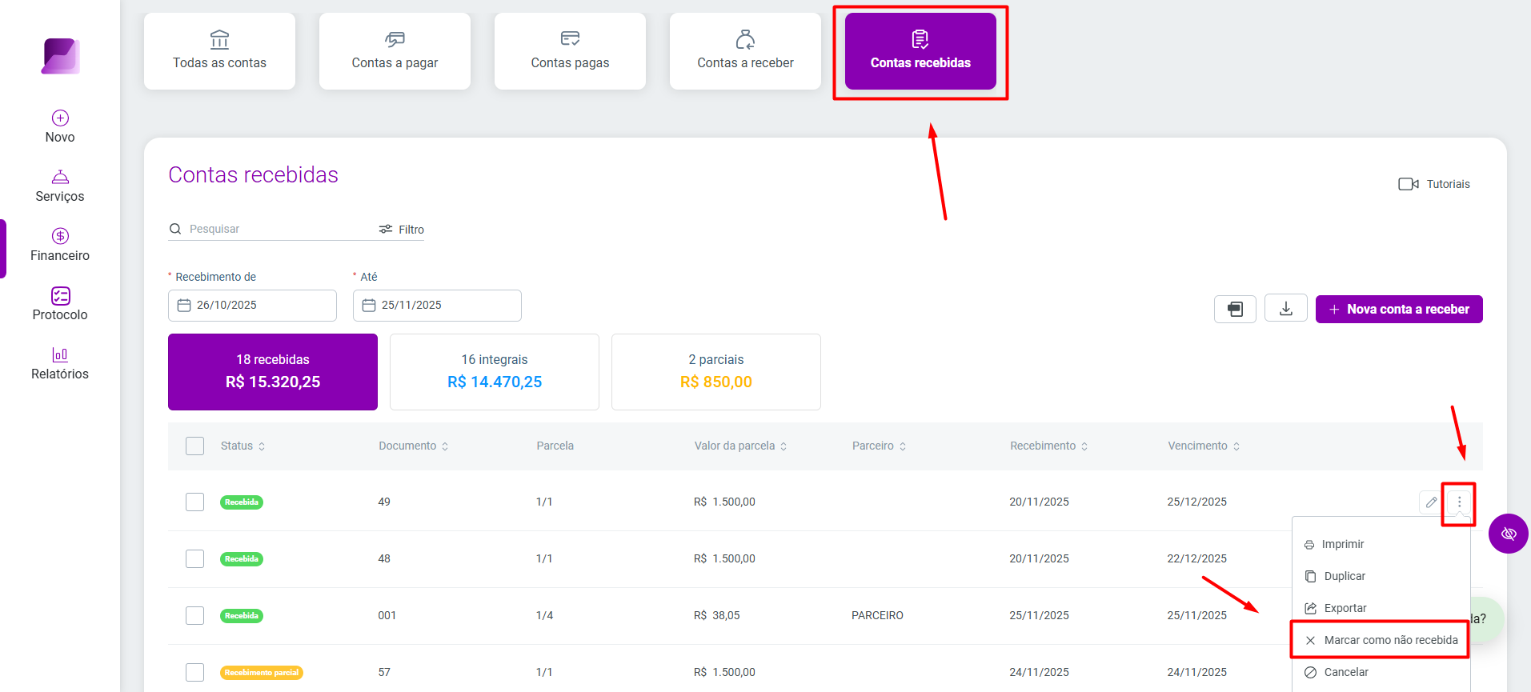The width and height of the screenshot is (1531, 692).
Task: Open Financeiro in the sidebar
Action: click(x=60, y=245)
